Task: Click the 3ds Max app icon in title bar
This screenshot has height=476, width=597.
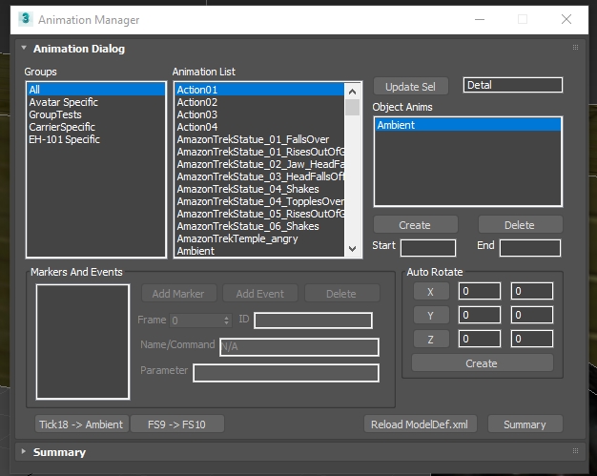Action: pyautogui.click(x=26, y=18)
